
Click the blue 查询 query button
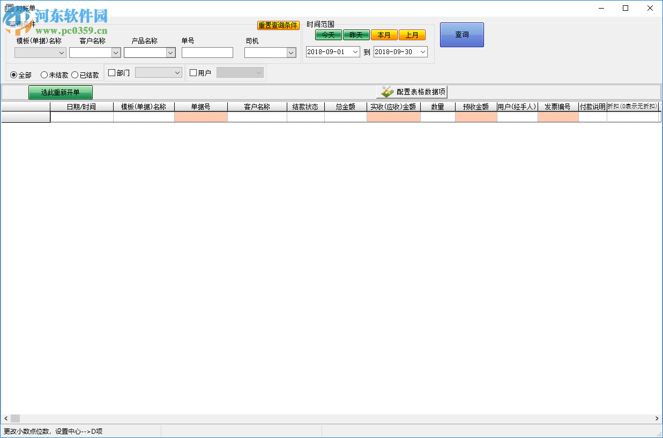[x=461, y=34]
